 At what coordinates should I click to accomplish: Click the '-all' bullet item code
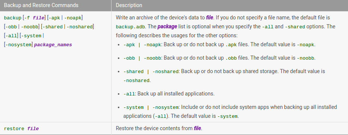pyautogui.click(x=129, y=94)
